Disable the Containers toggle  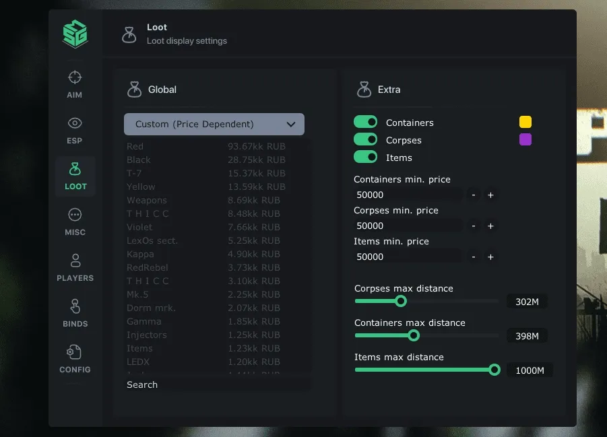(x=365, y=123)
